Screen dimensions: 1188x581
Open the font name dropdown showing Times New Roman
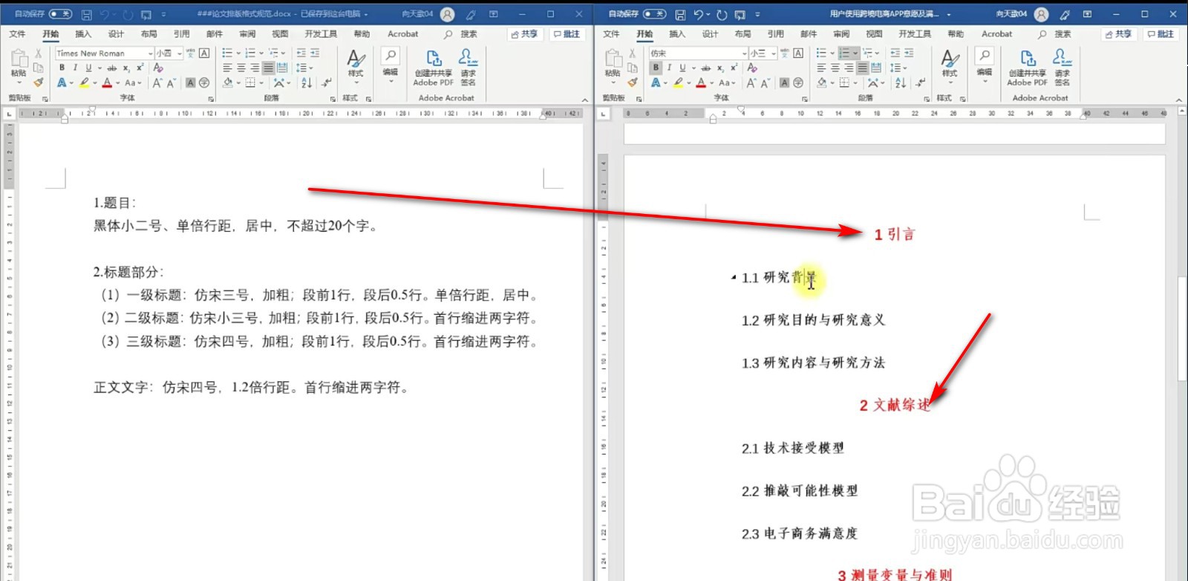[x=150, y=53]
